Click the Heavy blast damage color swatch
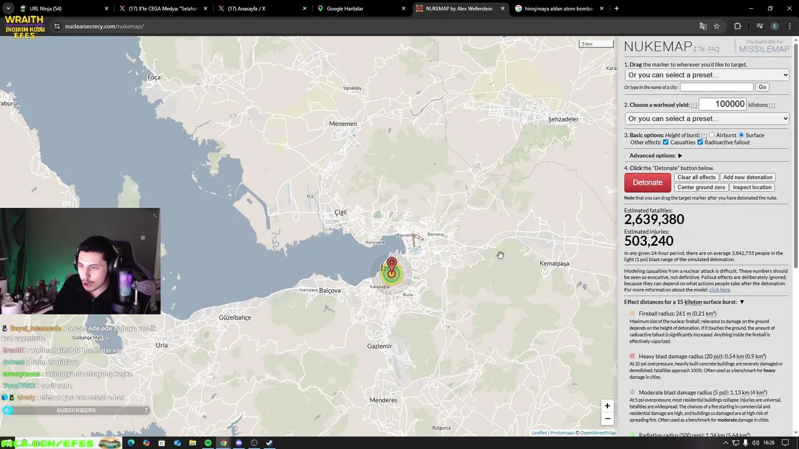 (632, 357)
